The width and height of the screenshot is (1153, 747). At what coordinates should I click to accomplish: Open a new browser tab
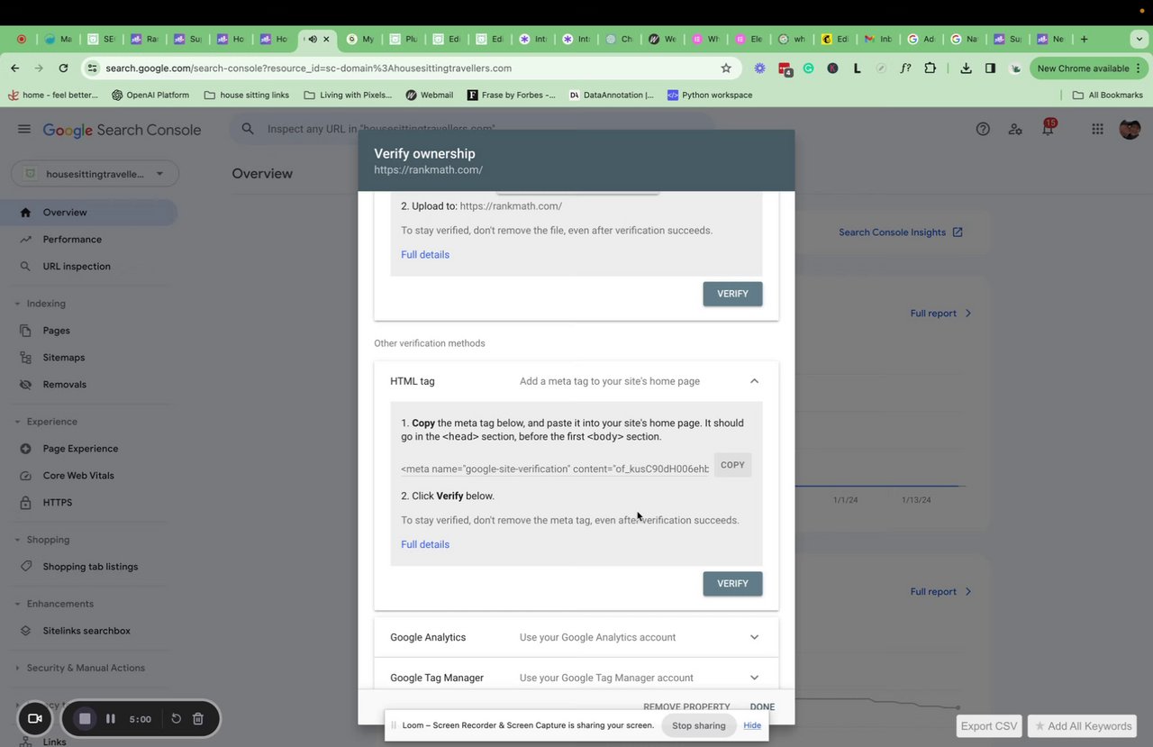pos(1084,39)
